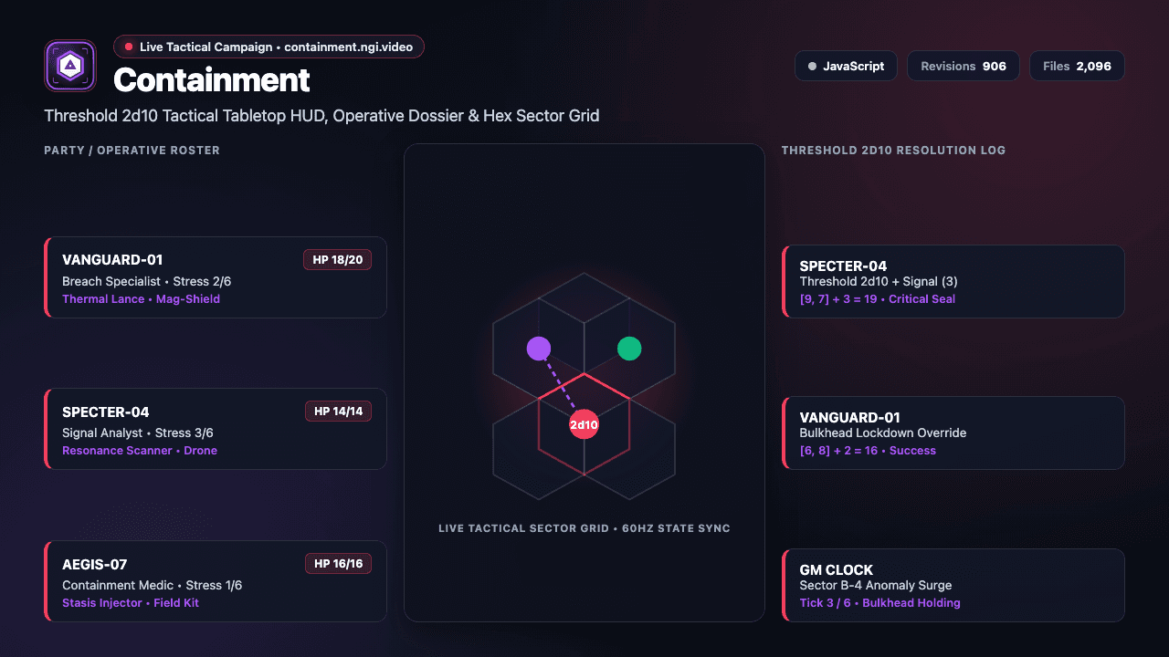Image resolution: width=1169 pixels, height=657 pixels.
Task: Click Bulkhead Lockdown Override text
Action: 883,433
